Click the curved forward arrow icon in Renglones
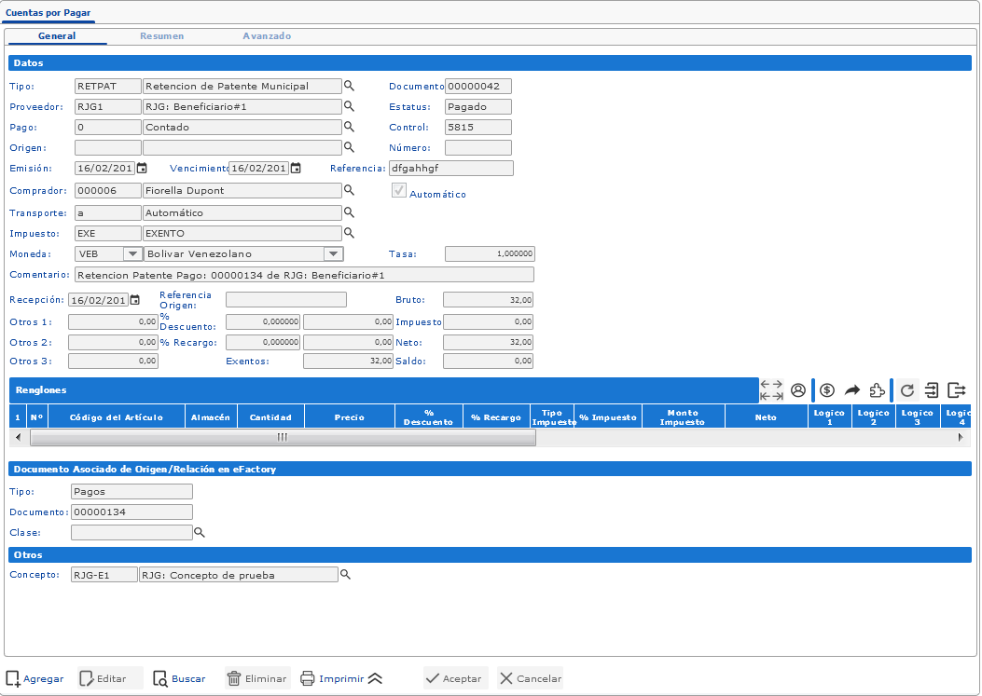This screenshot has height=696, width=982. (x=851, y=390)
